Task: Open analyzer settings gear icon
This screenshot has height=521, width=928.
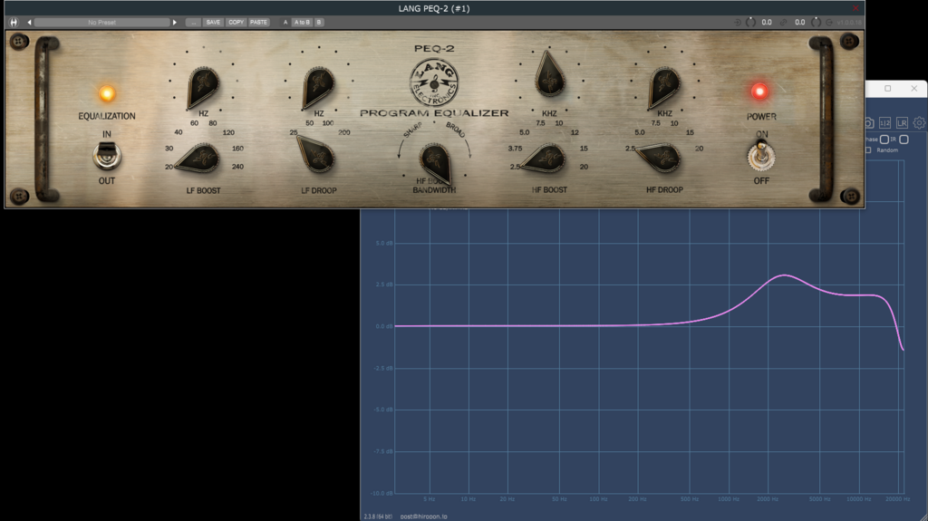Action: coord(919,122)
